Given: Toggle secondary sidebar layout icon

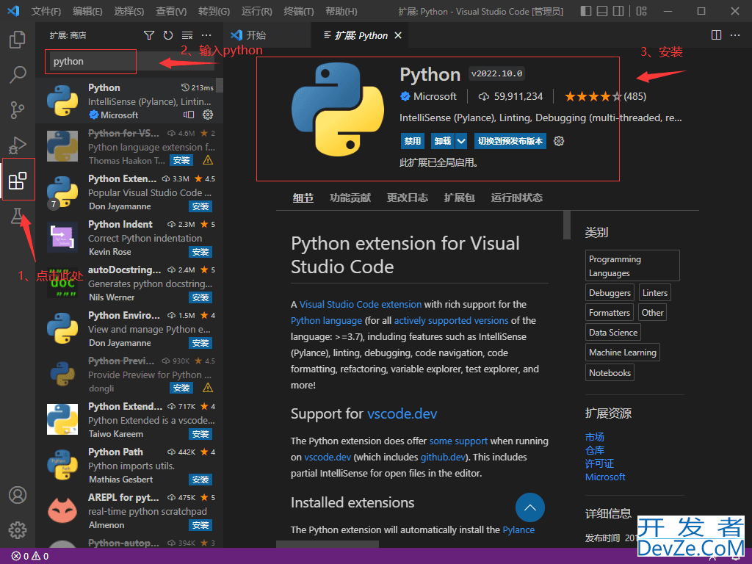Looking at the screenshot, I should tap(618, 11).
